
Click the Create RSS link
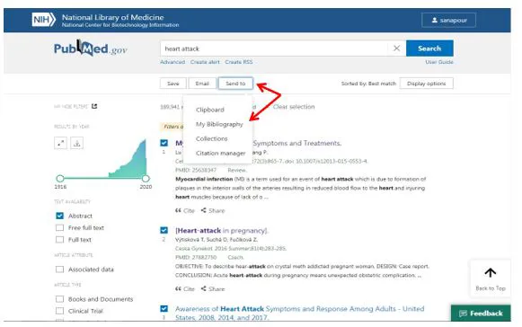click(x=239, y=62)
